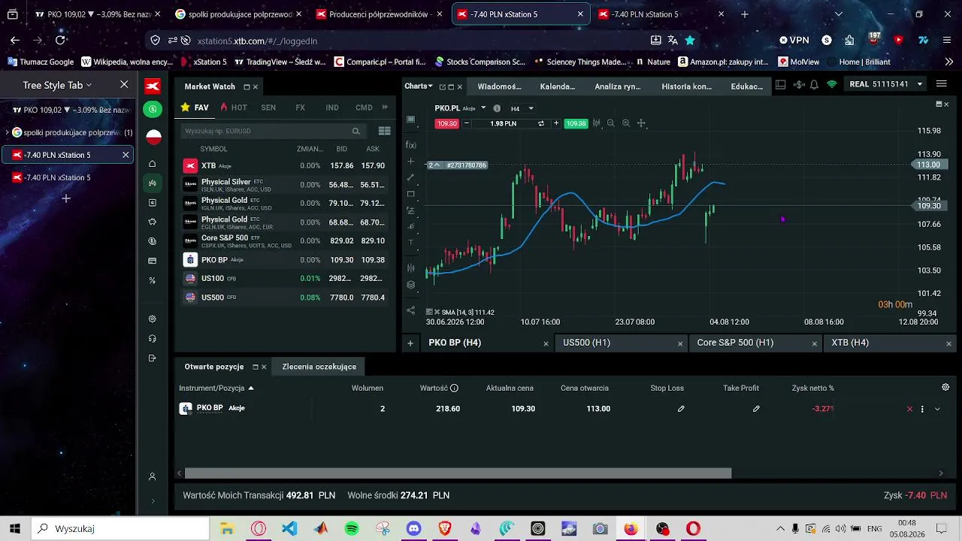Open the PKO.PL instrument info icon
This screenshot has width=962, height=541.
(497, 108)
